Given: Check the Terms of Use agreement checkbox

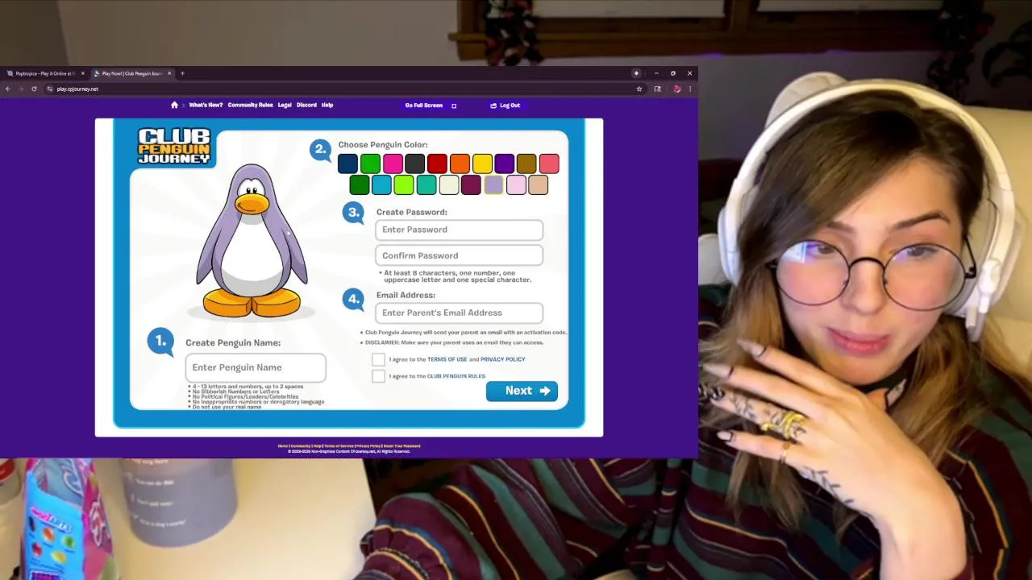Looking at the screenshot, I should (378, 359).
